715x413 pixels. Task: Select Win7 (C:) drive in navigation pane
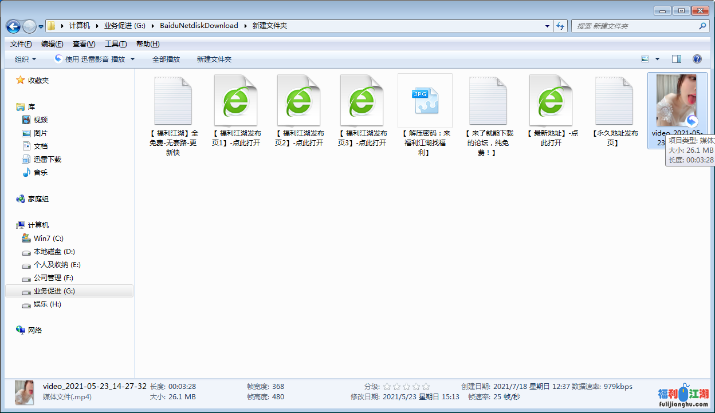click(x=48, y=239)
